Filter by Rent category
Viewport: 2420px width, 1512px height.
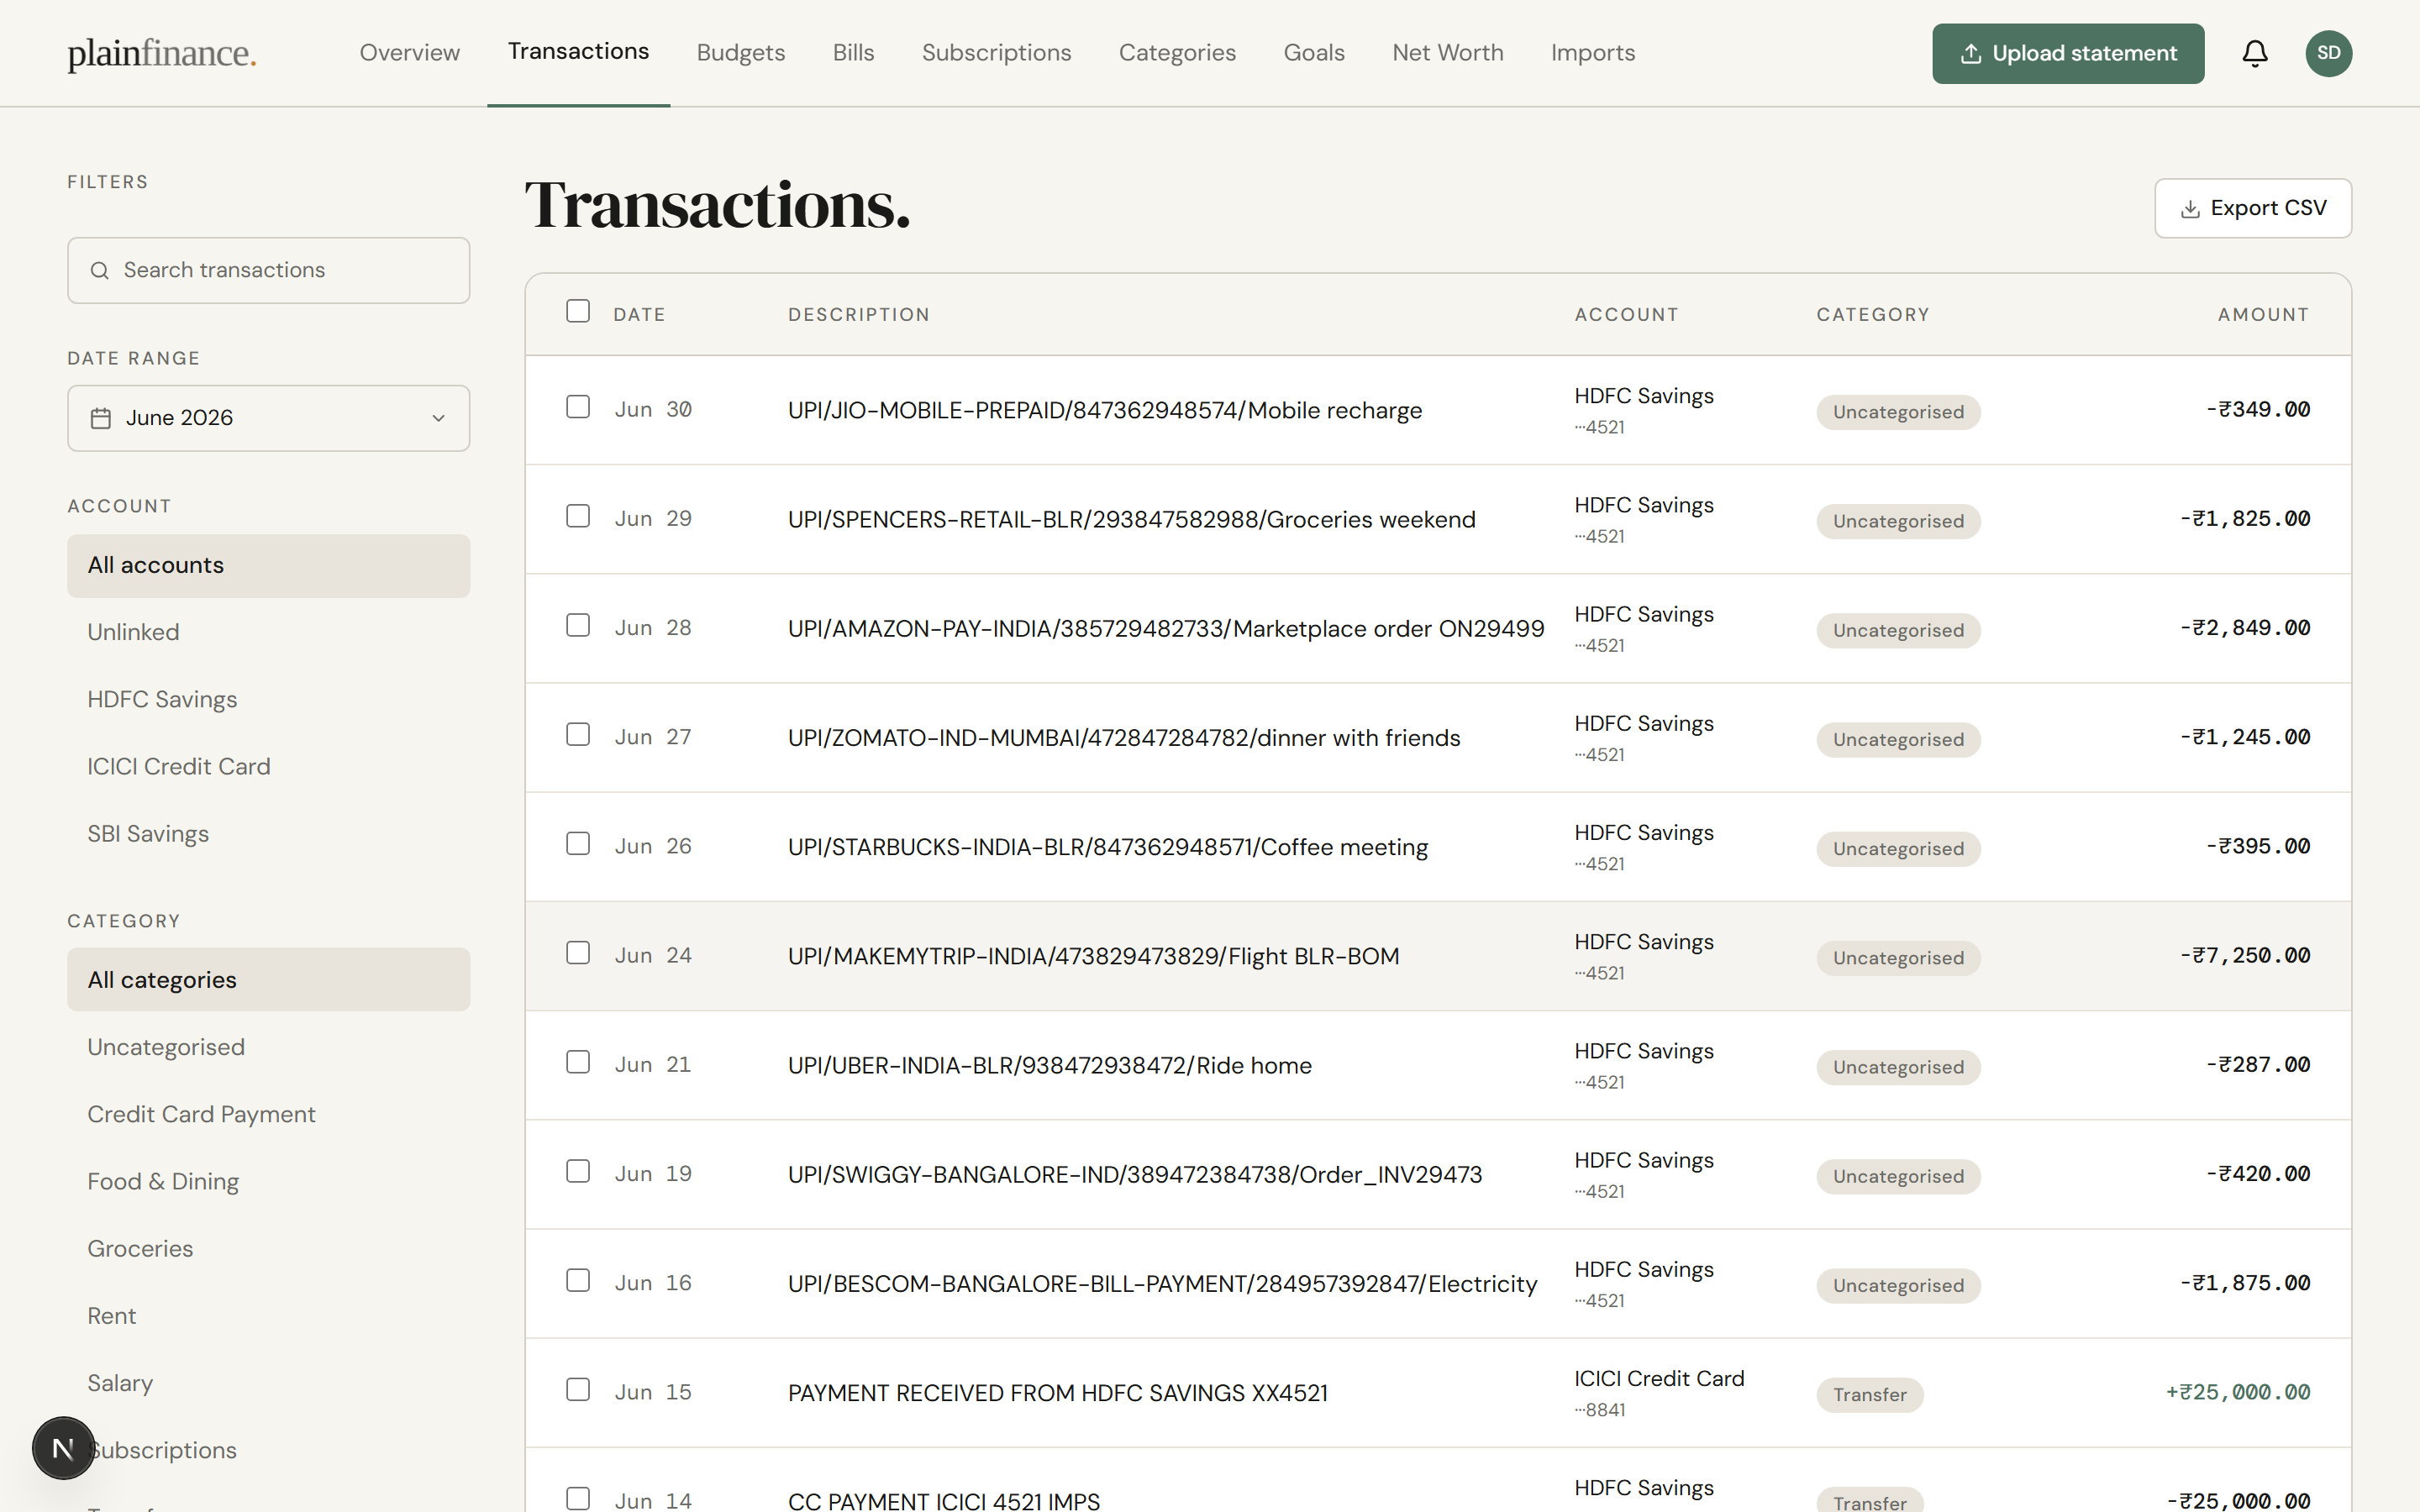[x=268, y=1316]
